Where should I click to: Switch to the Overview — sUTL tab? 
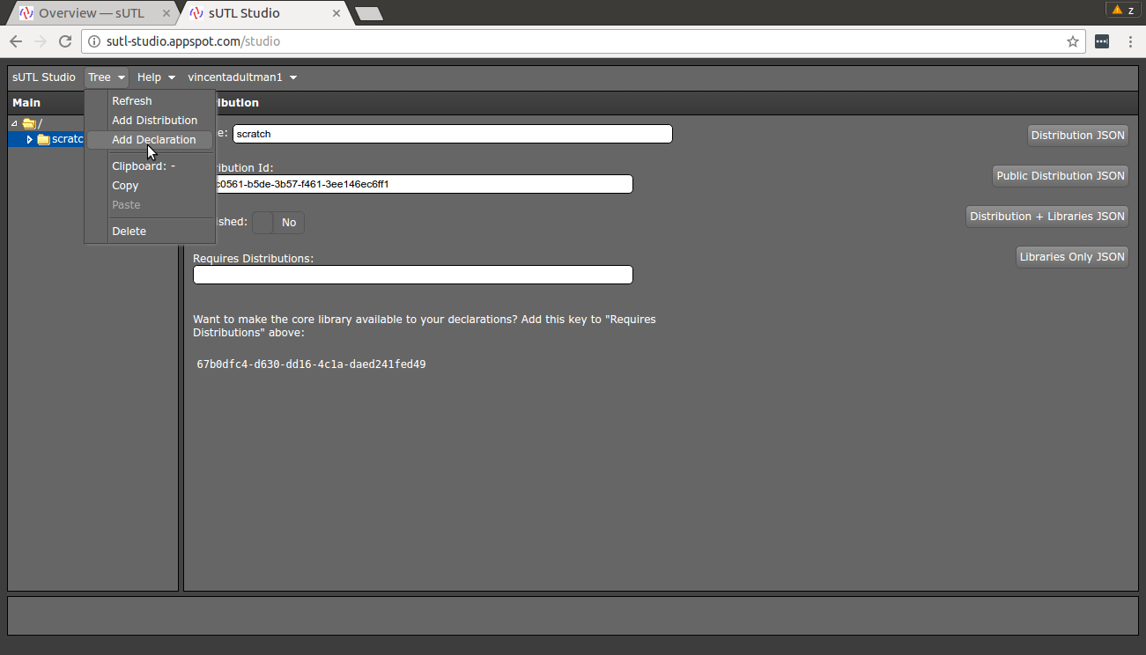(x=91, y=13)
